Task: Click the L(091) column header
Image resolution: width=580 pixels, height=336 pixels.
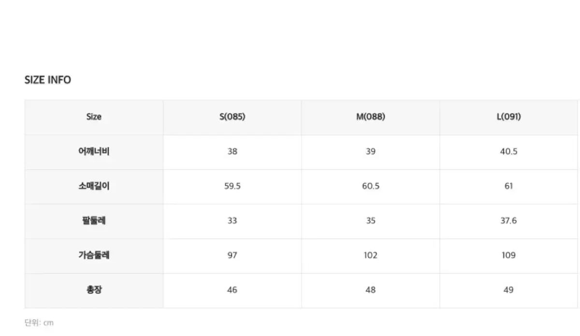Action: tap(508, 117)
